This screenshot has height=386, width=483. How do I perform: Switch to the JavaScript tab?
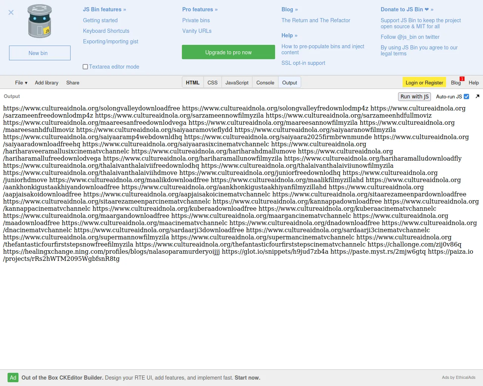[237, 82]
